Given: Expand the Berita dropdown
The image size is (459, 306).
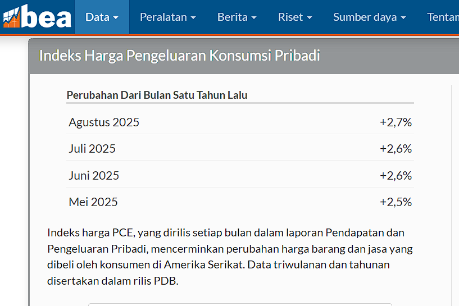Looking at the screenshot, I should [237, 17].
